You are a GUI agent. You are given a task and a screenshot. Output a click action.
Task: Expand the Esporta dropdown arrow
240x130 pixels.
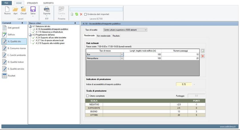pos(47,16)
